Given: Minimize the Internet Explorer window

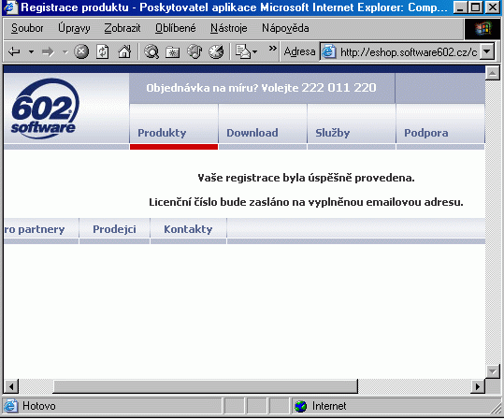Looking at the screenshot, I should [x=460, y=7].
